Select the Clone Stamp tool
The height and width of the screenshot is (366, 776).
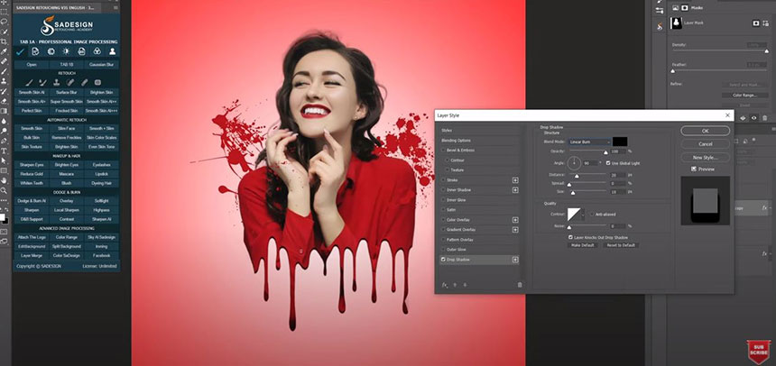click(x=4, y=81)
